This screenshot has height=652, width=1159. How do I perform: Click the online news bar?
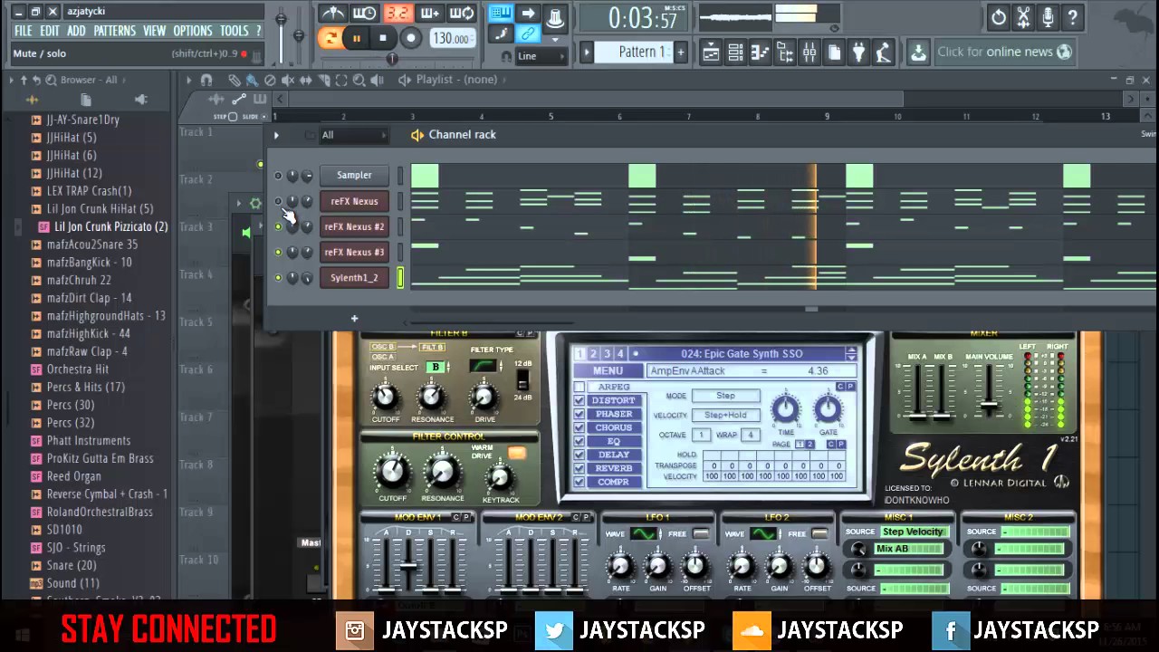pyautogui.click(x=1003, y=53)
